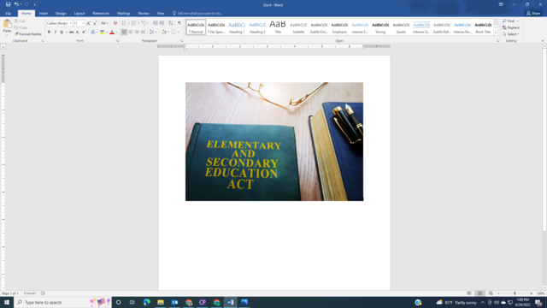Enable Justify alignment
Image resolution: width=547 pixels, height=308 pixels.
point(143,33)
